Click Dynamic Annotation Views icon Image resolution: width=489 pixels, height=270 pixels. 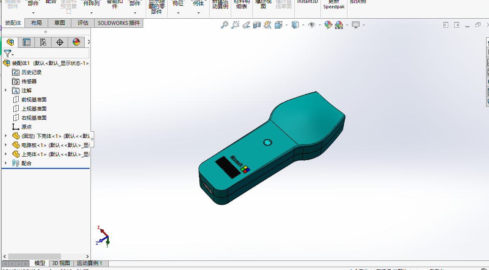267,25
